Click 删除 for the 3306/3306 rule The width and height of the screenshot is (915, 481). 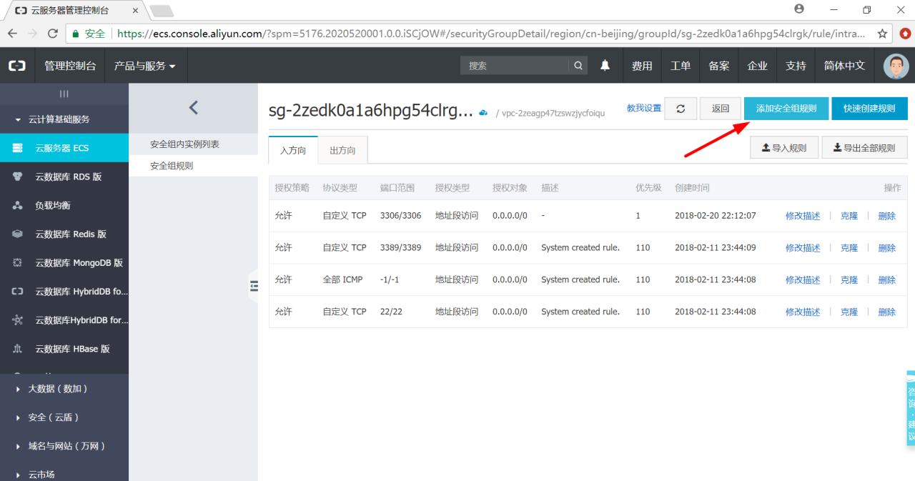click(x=886, y=216)
